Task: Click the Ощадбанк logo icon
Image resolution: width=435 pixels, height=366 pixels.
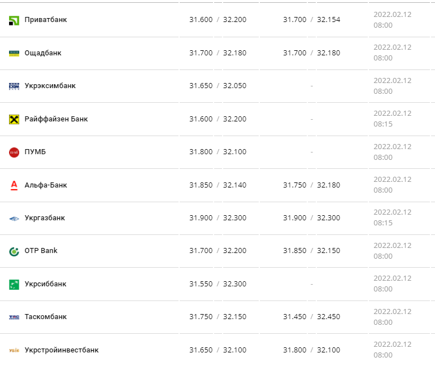Action: pyautogui.click(x=14, y=53)
